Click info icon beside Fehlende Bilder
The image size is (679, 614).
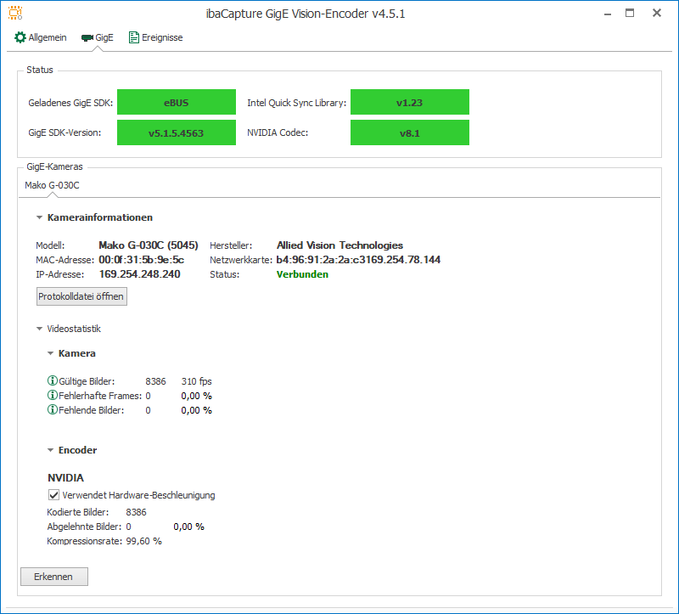[52, 409]
